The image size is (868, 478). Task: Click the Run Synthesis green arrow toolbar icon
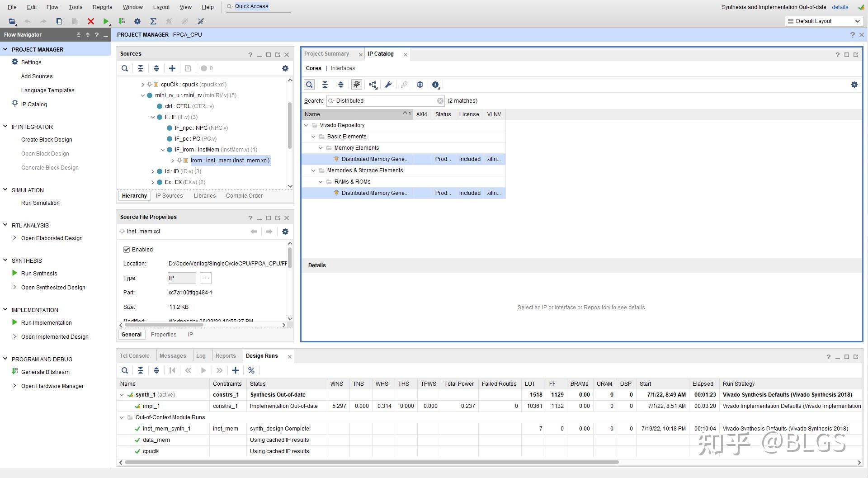coord(106,21)
